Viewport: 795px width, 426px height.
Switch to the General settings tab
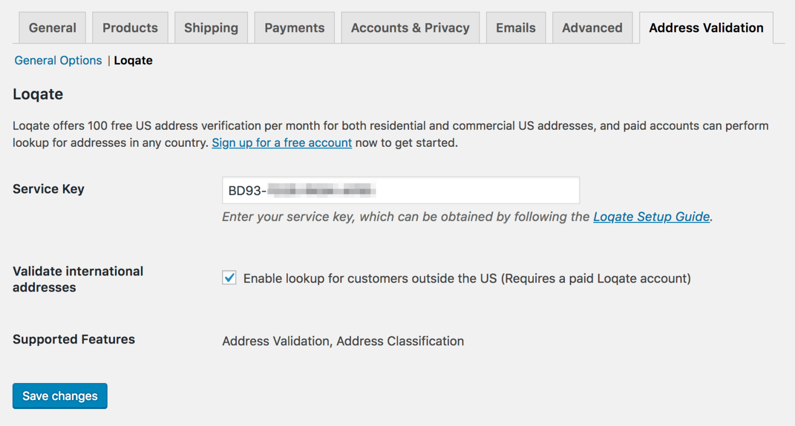coord(51,27)
